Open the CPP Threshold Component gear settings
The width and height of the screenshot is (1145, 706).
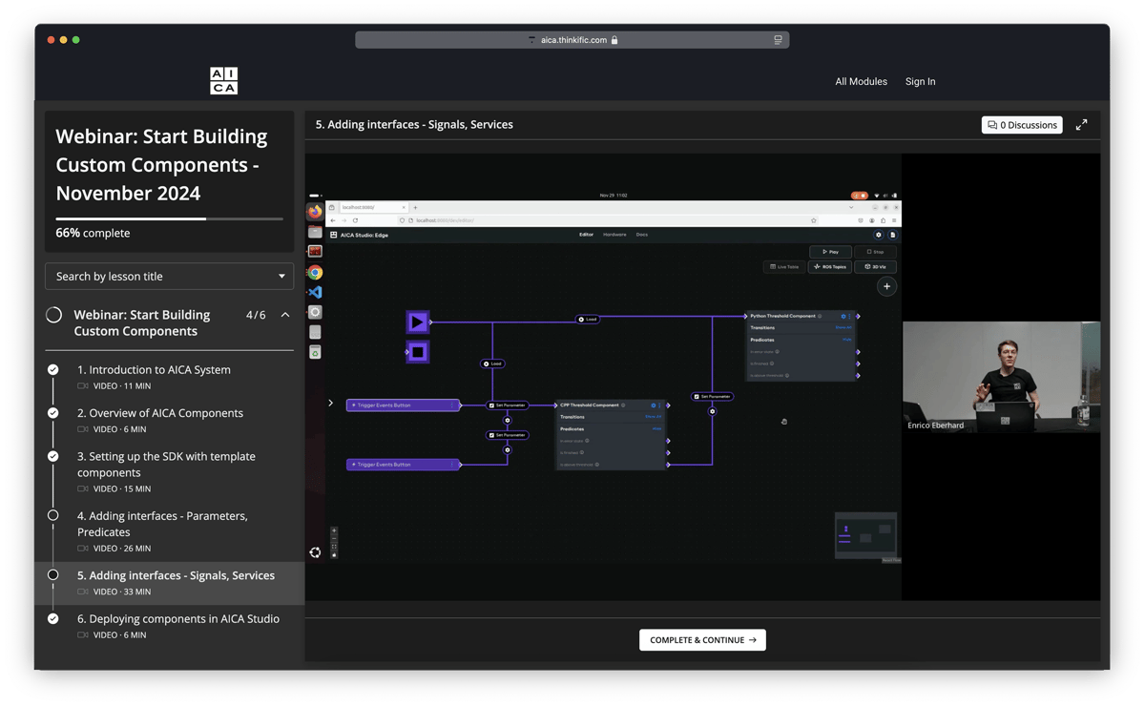click(x=654, y=405)
